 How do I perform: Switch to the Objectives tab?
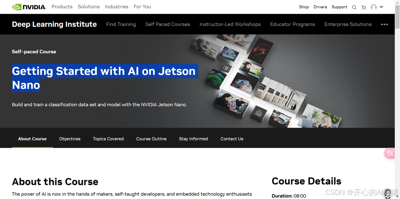pos(70,139)
